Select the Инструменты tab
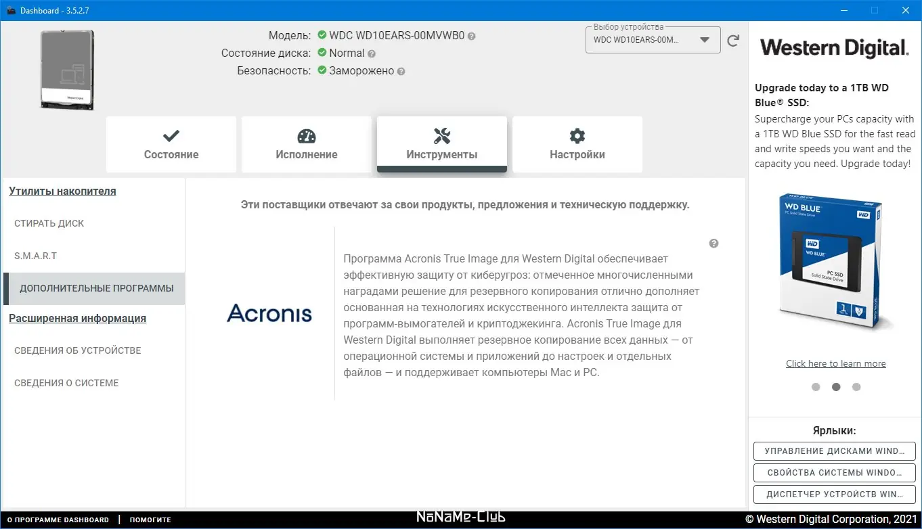Image resolution: width=922 pixels, height=529 pixels. coord(442,144)
